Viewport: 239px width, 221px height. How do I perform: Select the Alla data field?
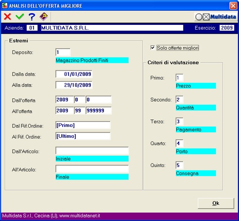click(74, 85)
